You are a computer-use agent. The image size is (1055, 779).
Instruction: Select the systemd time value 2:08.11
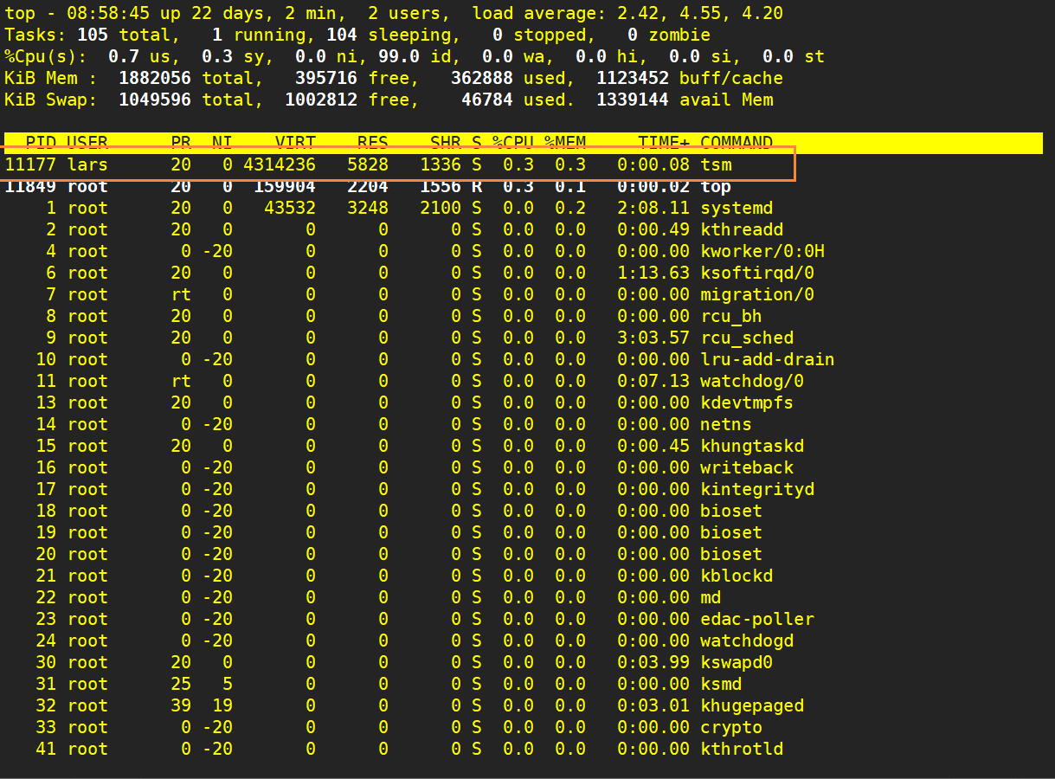653,208
